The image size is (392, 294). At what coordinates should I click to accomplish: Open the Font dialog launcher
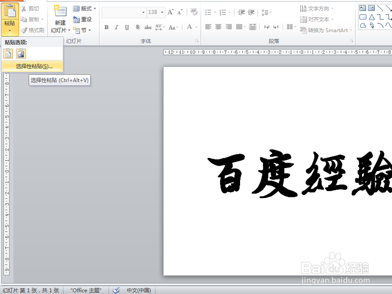click(x=197, y=41)
